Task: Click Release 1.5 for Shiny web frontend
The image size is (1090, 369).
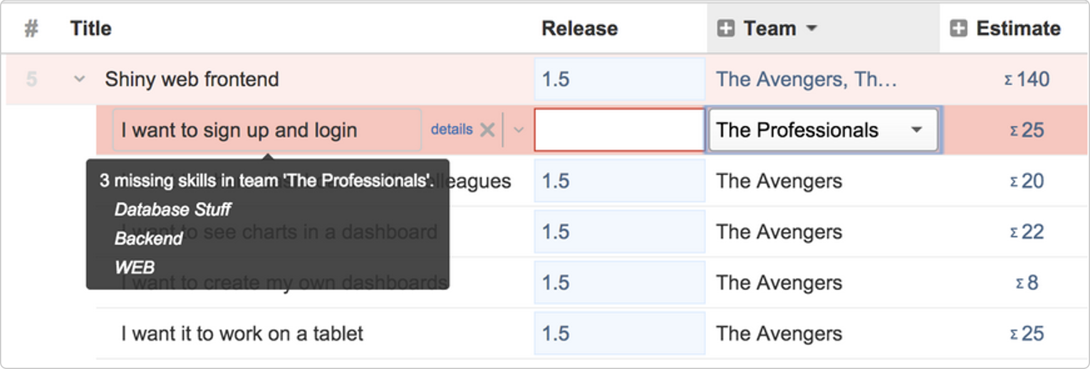Action: (620, 79)
